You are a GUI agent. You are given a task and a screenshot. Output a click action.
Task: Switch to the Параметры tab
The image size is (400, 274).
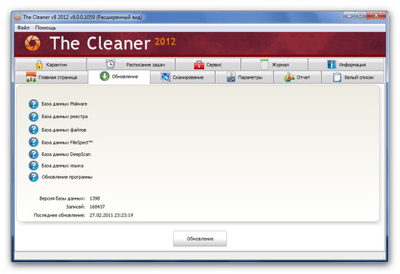(244, 77)
